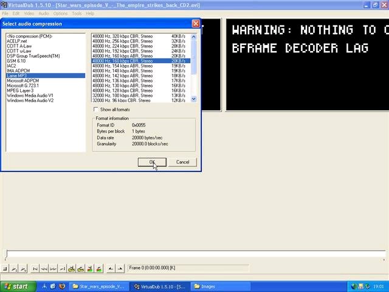The height and width of the screenshot is (292, 389).
Task: Click the format list scrollbar thumb
Action: [194, 57]
